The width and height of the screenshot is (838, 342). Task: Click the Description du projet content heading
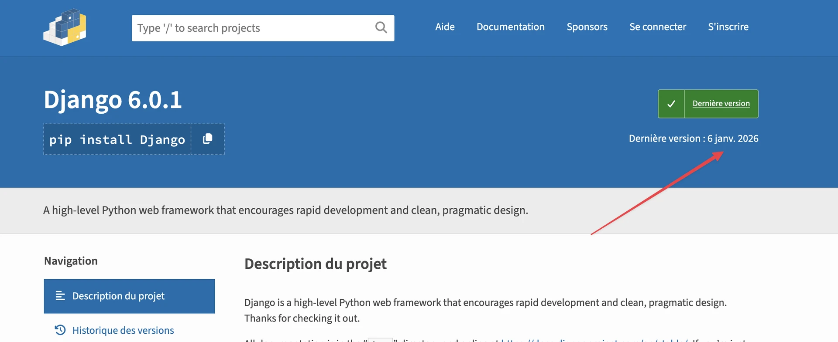tap(315, 264)
